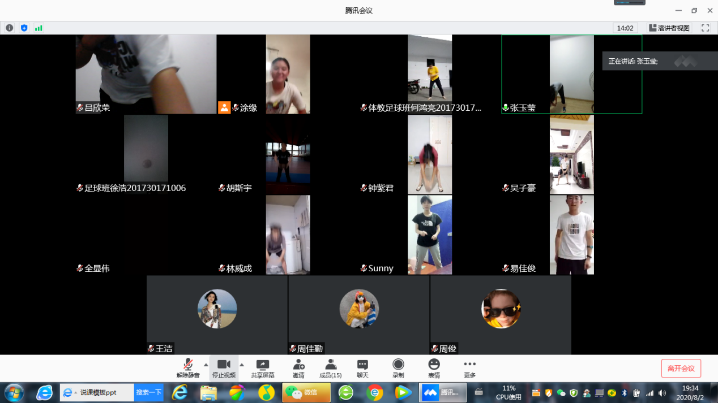This screenshot has height=403, width=718.
Task: Click the blue security shield icon
Action: 24,28
